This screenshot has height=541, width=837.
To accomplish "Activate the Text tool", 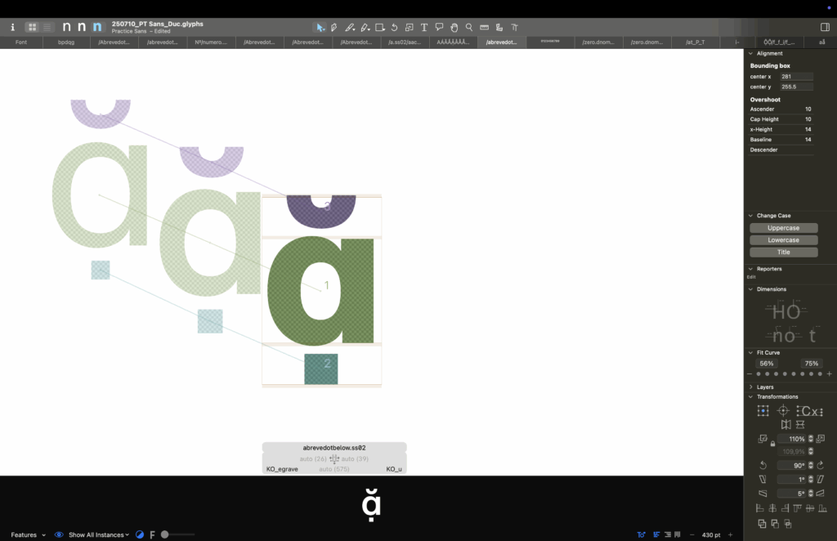I will (x=424, y=27).
